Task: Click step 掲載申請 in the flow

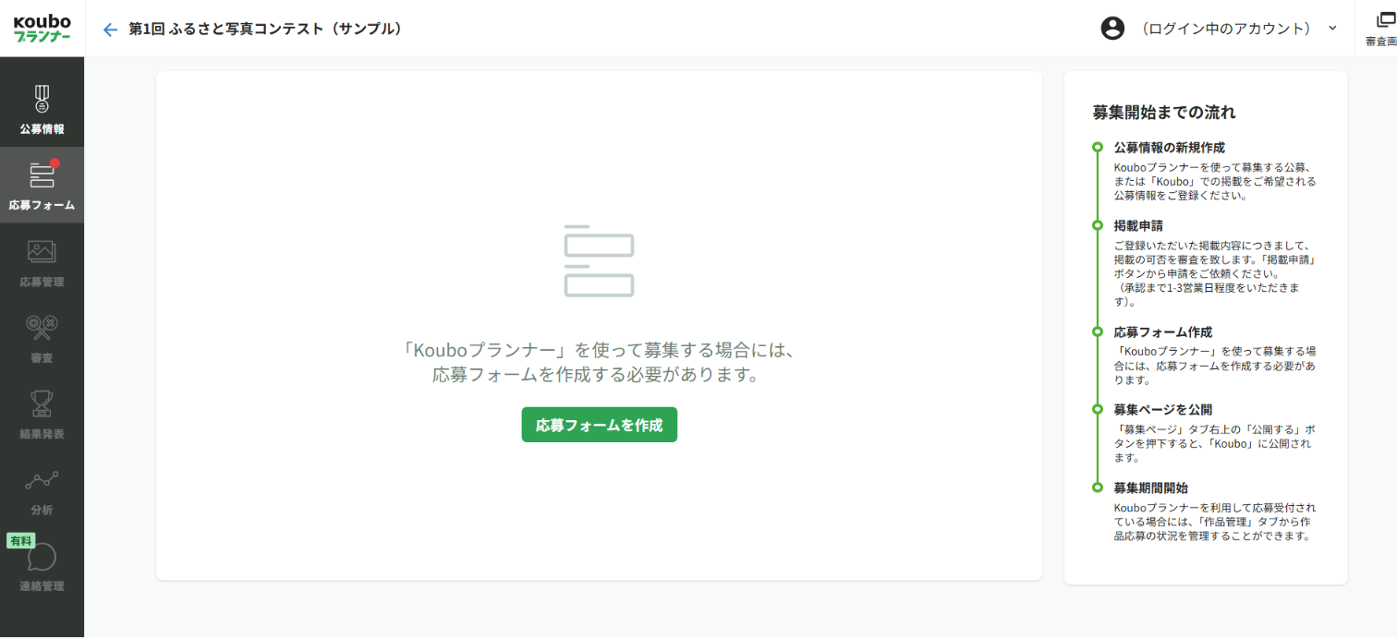Action: tap(1138, 225)
